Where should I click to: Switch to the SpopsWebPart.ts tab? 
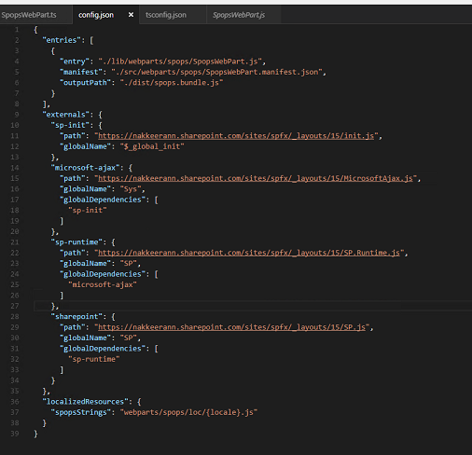click(x=29, y=15)
